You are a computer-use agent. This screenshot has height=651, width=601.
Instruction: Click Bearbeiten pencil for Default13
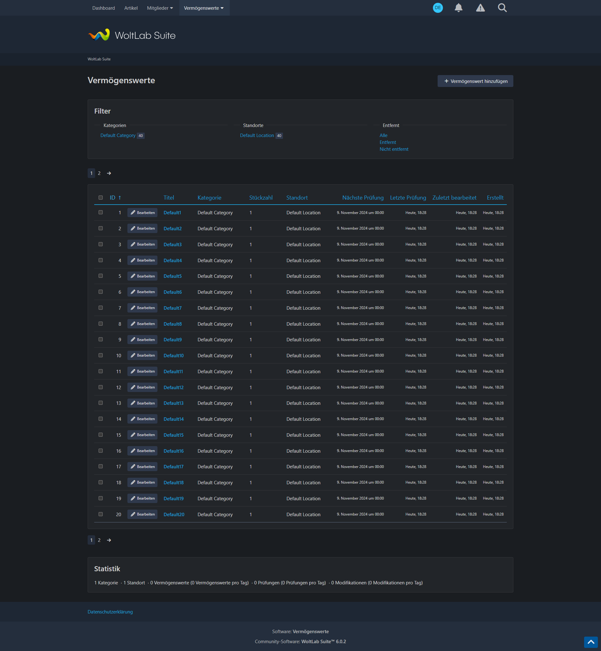(142, 403)
